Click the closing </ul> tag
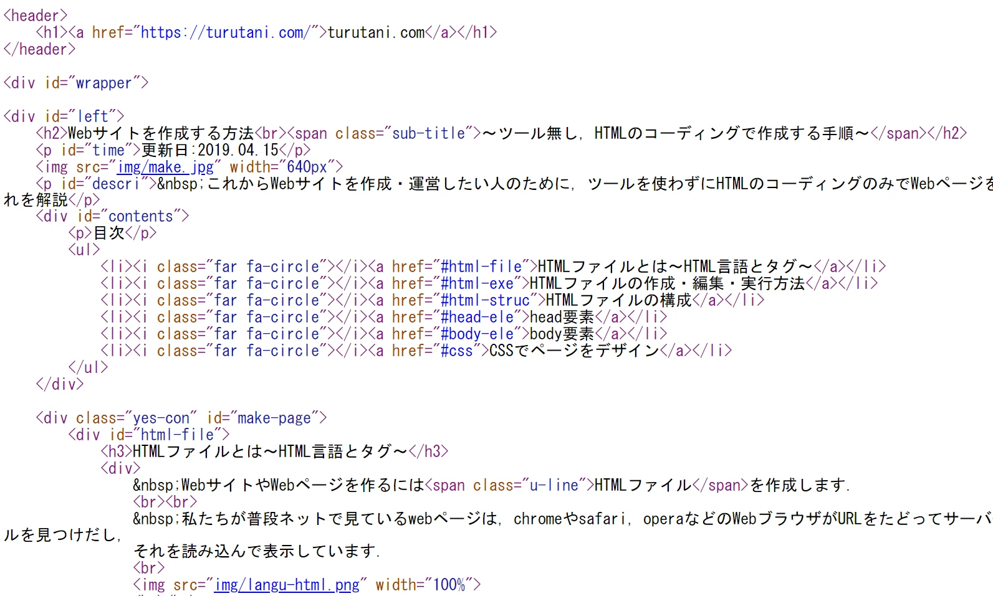This screenshot has height=596, width=993. coord(88,367)
